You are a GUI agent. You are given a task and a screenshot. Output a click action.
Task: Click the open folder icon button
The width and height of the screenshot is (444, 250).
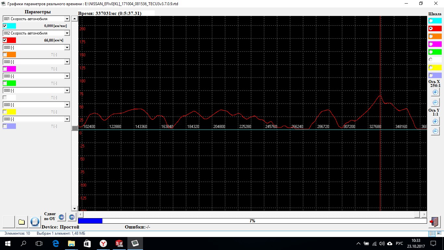[22, 222]
